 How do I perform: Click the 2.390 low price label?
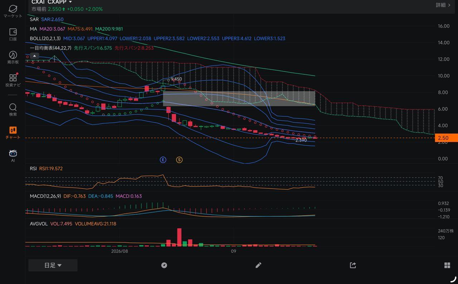[x=301, y=141]
